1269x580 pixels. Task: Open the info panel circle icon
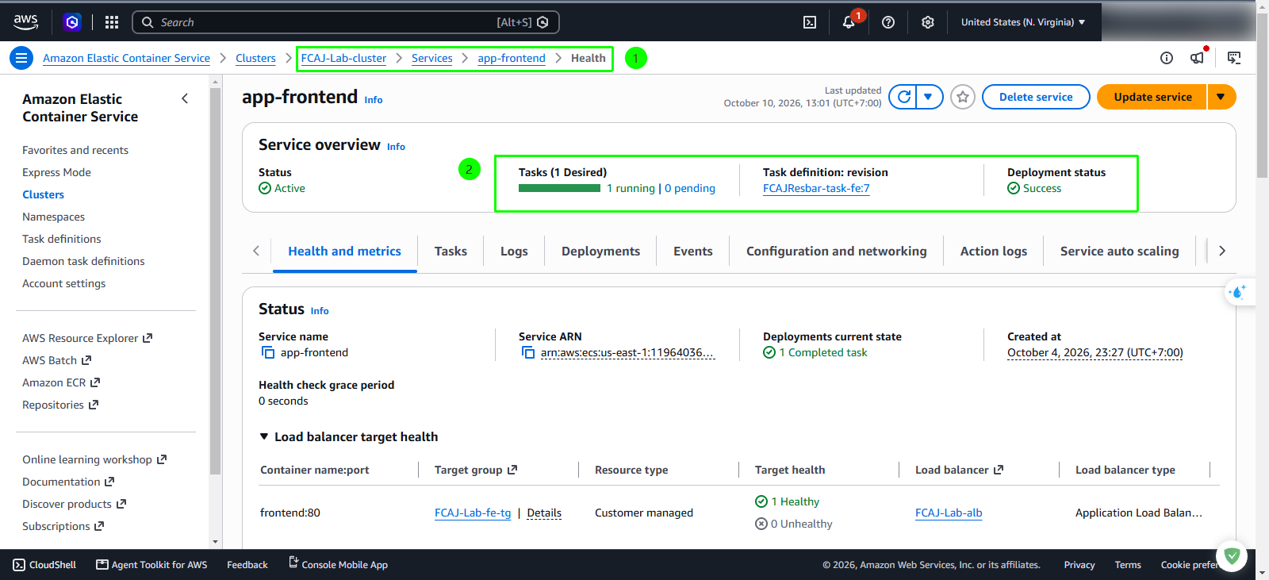click(x=1167, y=58)
